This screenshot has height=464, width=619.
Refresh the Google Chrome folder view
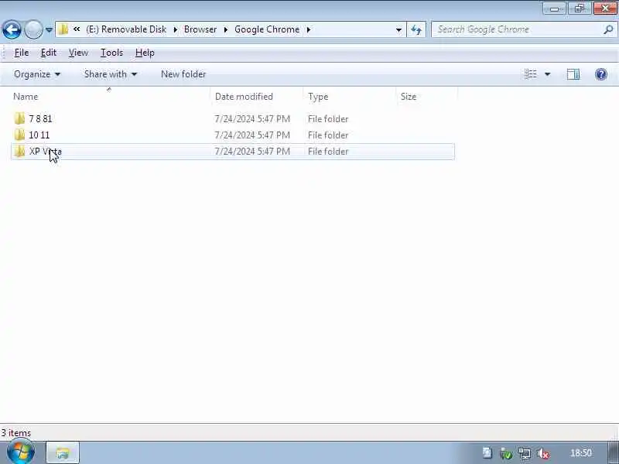tap(416, 29)
